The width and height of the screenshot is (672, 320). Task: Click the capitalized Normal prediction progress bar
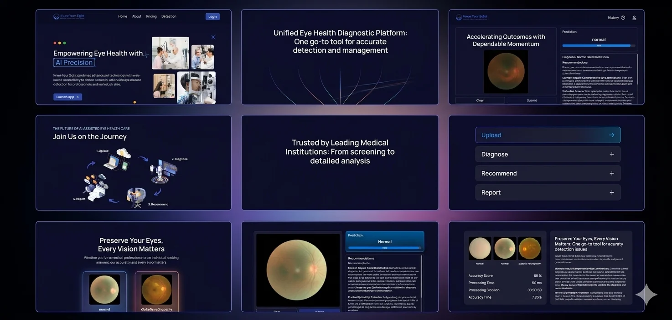[x=385, y=248]
